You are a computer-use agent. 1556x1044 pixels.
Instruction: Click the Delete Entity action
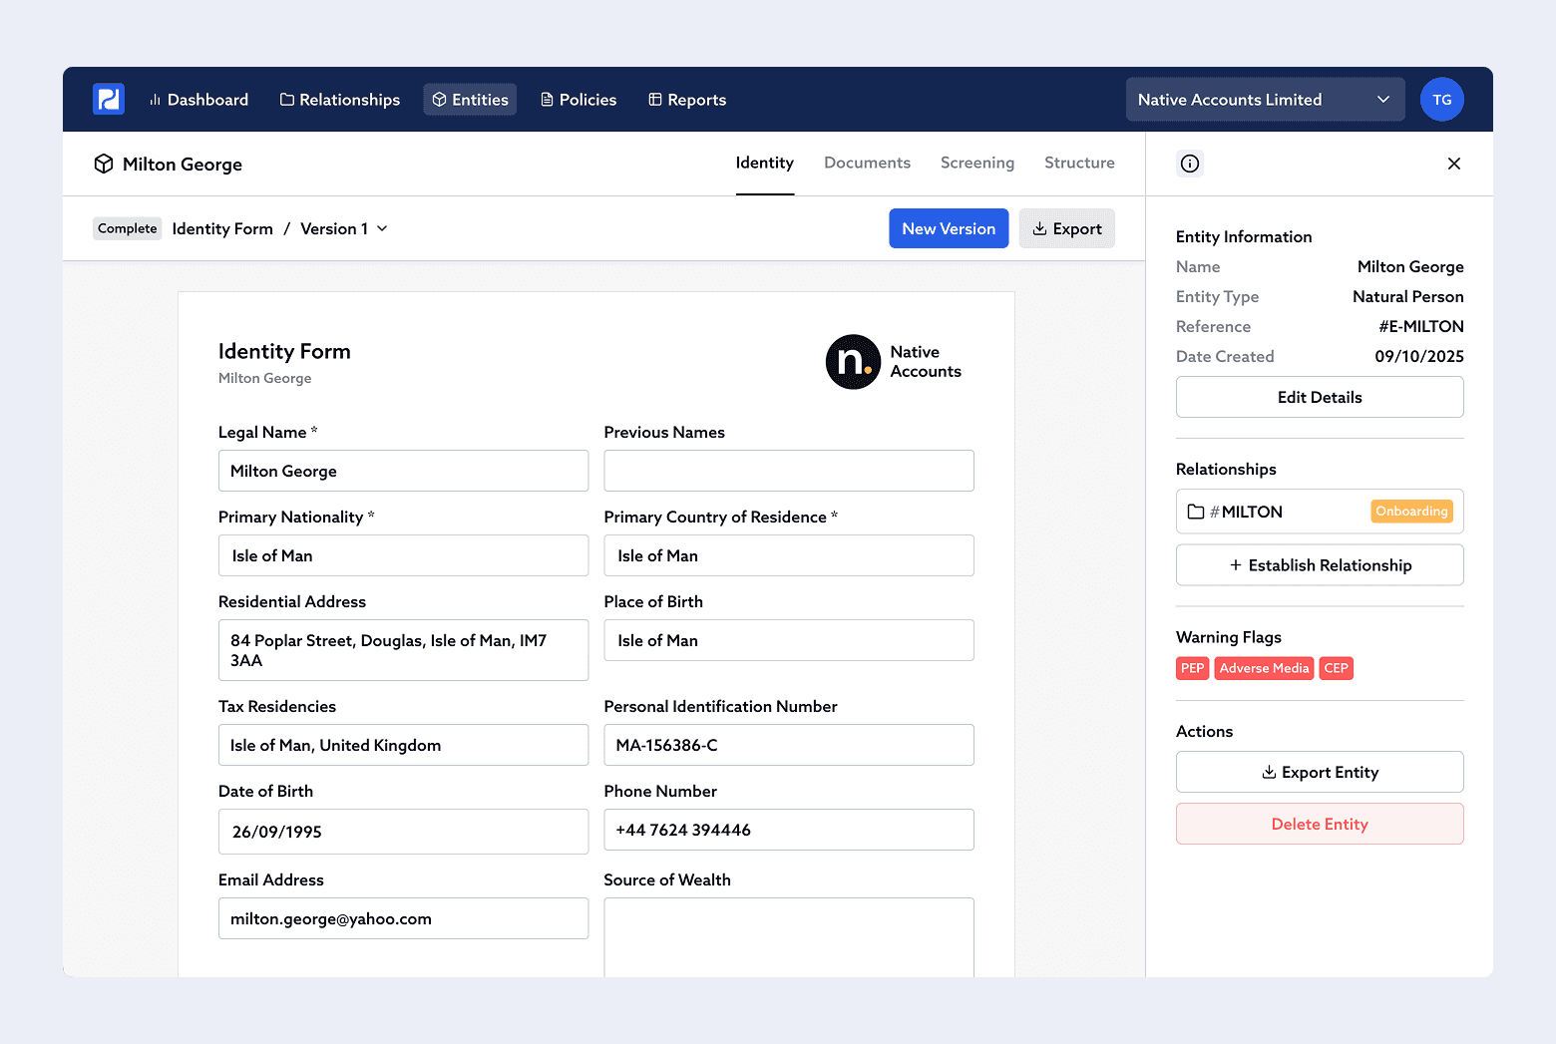pyautogui.click(x=1319, y=824)
